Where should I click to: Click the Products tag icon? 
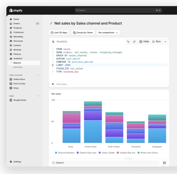coord(11,28)
